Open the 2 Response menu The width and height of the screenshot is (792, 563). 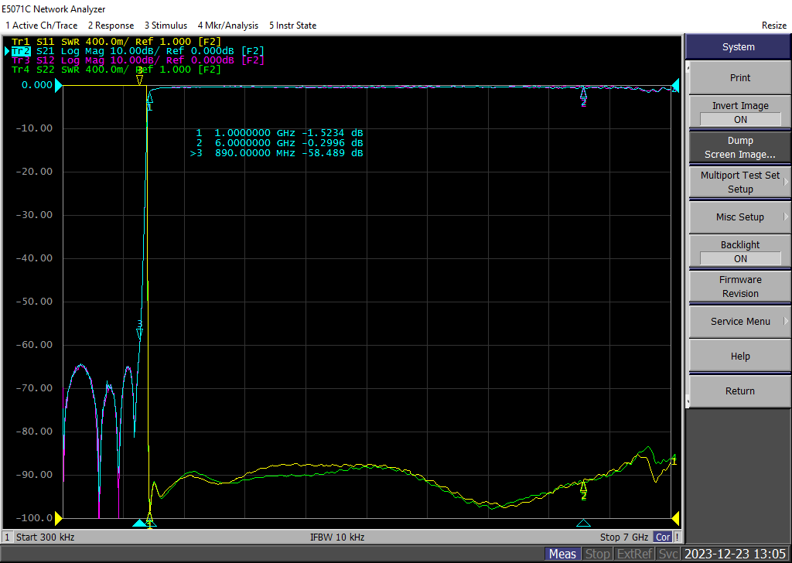point(111,26)
